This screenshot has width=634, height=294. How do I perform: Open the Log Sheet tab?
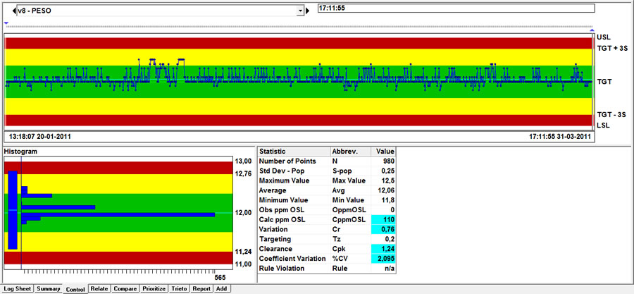tap(18, 288)
